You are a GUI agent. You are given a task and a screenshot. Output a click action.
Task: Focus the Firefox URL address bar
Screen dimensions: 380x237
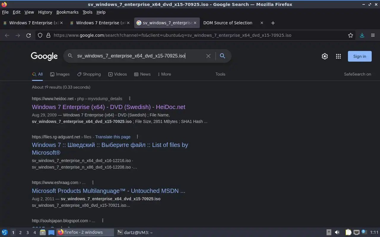196,35
